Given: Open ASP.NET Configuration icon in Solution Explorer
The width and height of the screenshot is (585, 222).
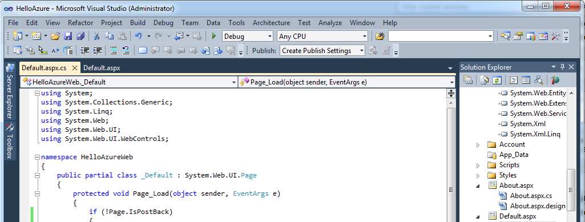Looking at the screenshot, I should [x=555, y=80].
